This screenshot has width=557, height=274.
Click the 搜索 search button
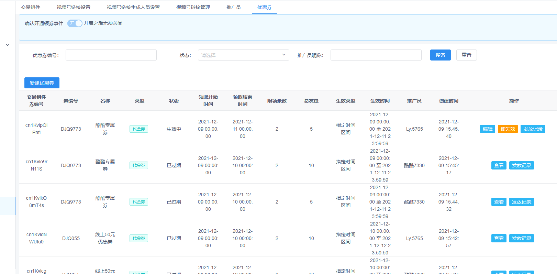pyautogui.click(x=440, y=55)
